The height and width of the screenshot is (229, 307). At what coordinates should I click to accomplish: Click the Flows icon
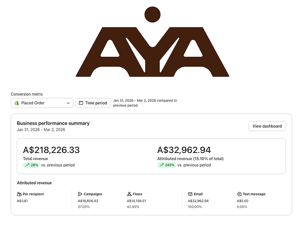point(129,194)
